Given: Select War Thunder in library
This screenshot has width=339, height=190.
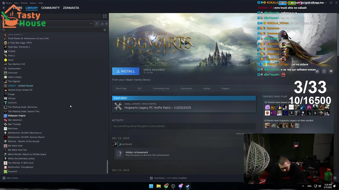Looking at the screenshot, I should click(14, 124).
